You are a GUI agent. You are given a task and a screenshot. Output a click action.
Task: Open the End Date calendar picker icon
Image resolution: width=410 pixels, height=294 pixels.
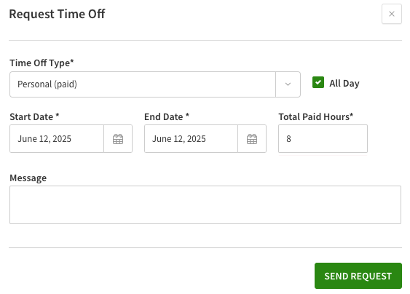coord(252,139)
